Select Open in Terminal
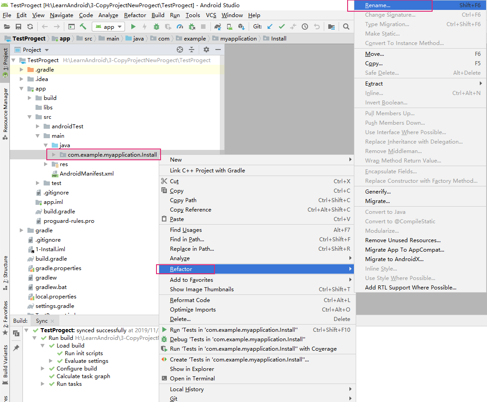Screen dimensions: 487x402 pyautogui.click(x=256, y=379)
